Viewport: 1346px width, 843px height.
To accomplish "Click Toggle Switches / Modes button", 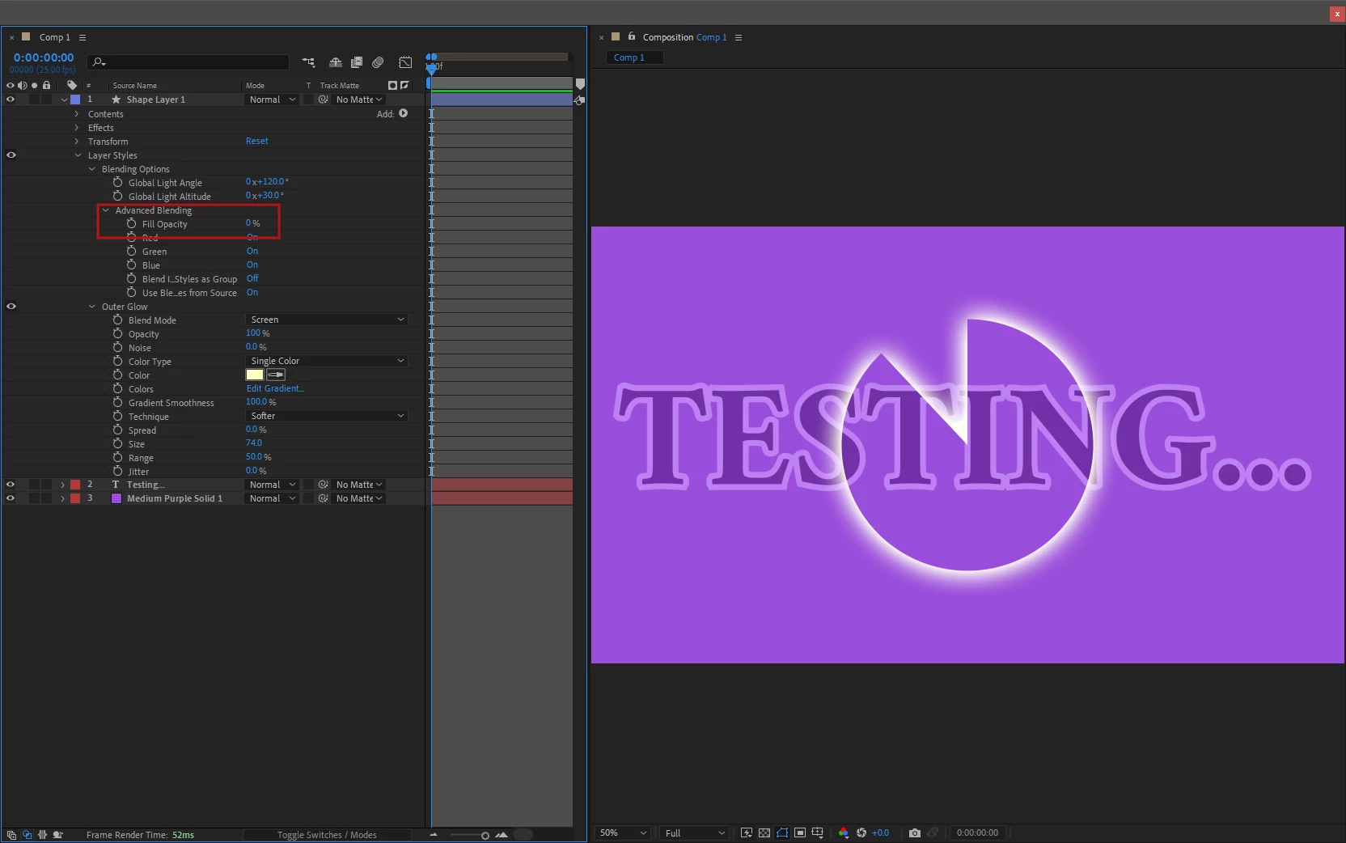I will pyautogui.click(x=327, y=835).
